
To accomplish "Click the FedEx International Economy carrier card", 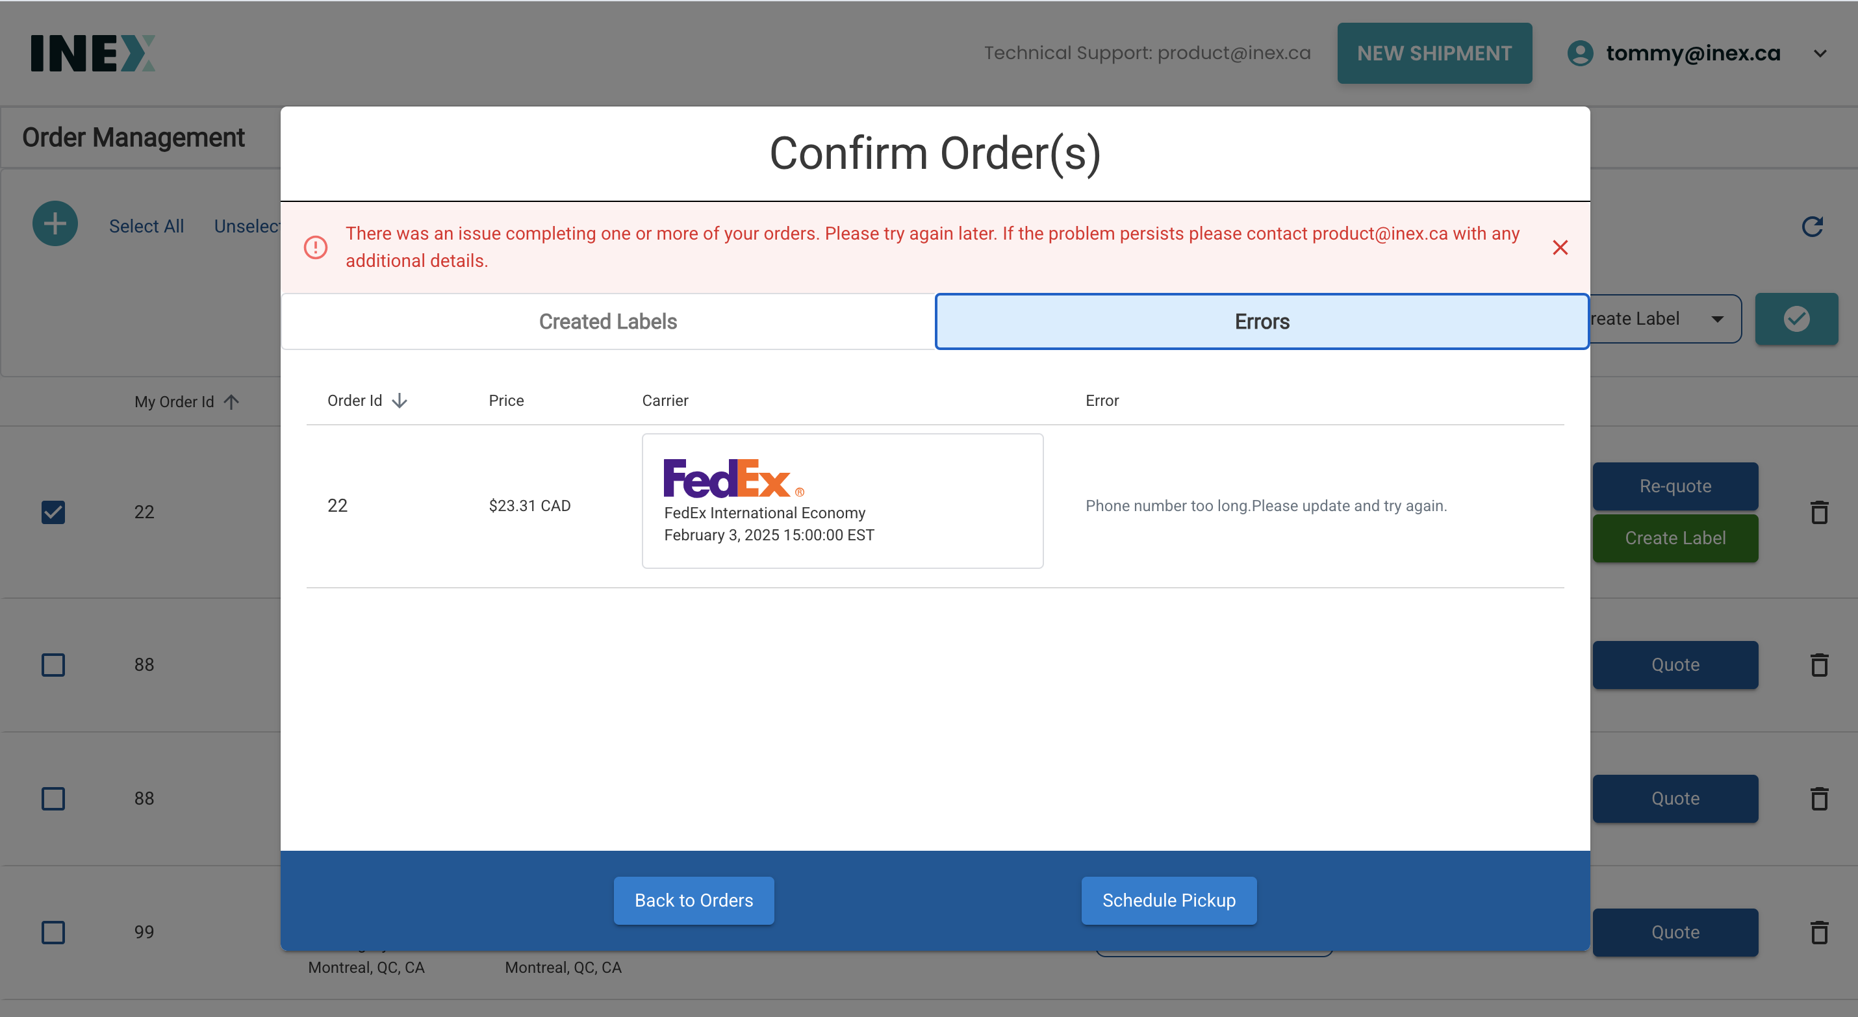I will coord(842,501).
